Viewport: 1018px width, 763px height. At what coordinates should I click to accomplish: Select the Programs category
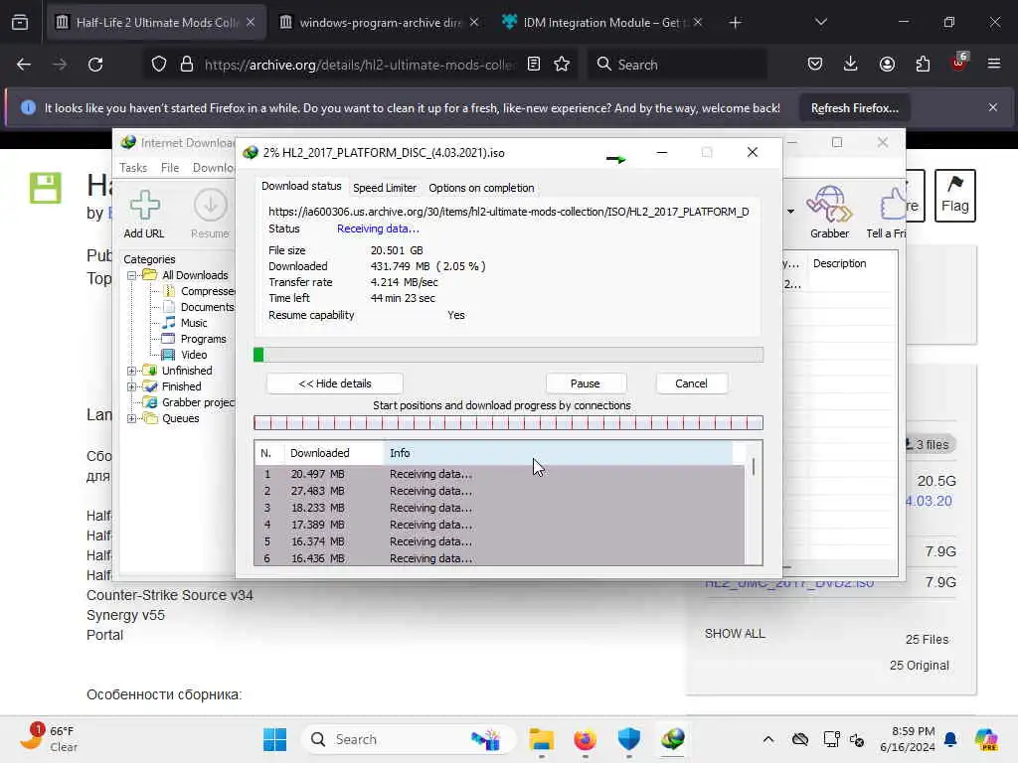(195, 339)
